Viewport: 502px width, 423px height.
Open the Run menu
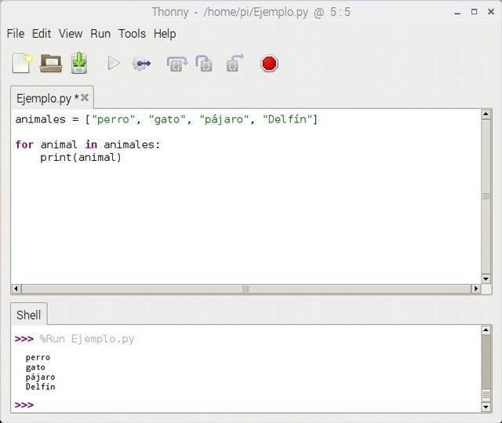click(x=100, y=34)
